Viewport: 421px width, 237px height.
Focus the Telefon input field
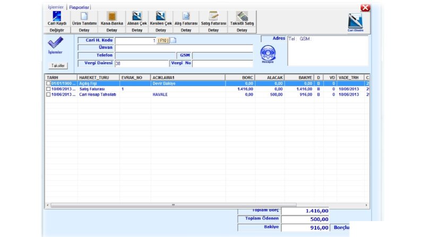pyautogui.click(x=145, y=56)
